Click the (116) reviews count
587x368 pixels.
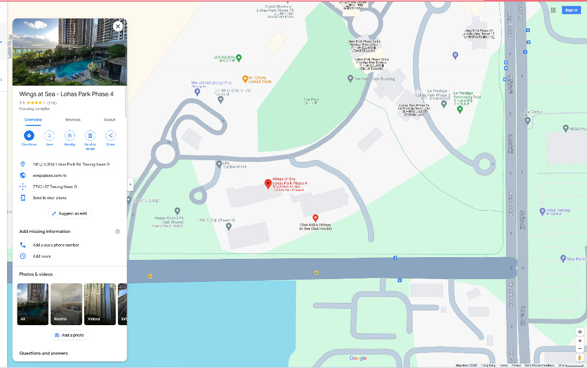coord(52,103)
